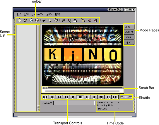Click the Timecode label text
This screenshot has width=159, height=125.
102,109
